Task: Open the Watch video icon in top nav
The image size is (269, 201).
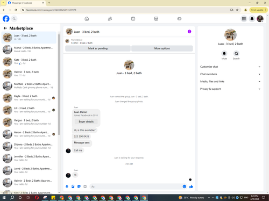Action: pyautogui.click(x=133, y=19)
